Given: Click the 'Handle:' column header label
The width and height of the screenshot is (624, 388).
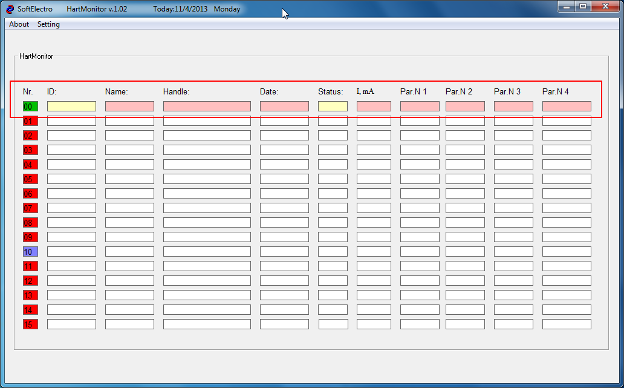Looking at the screenshot, I should (177, 91).
